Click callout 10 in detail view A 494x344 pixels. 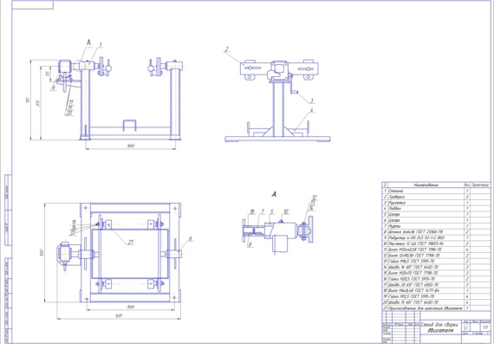(x=286, y=211)
